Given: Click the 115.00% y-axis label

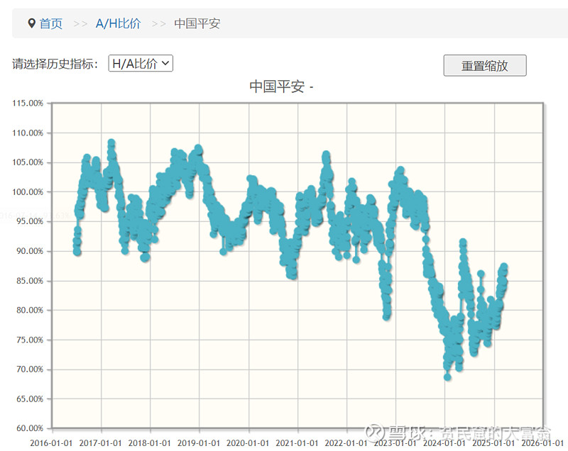Looking at the screenshot, I should click(x=28, y=104).
